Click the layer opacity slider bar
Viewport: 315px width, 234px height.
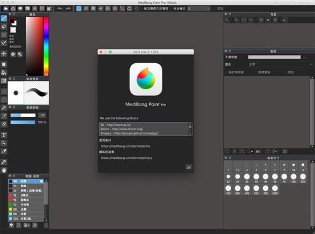[274, 57]
